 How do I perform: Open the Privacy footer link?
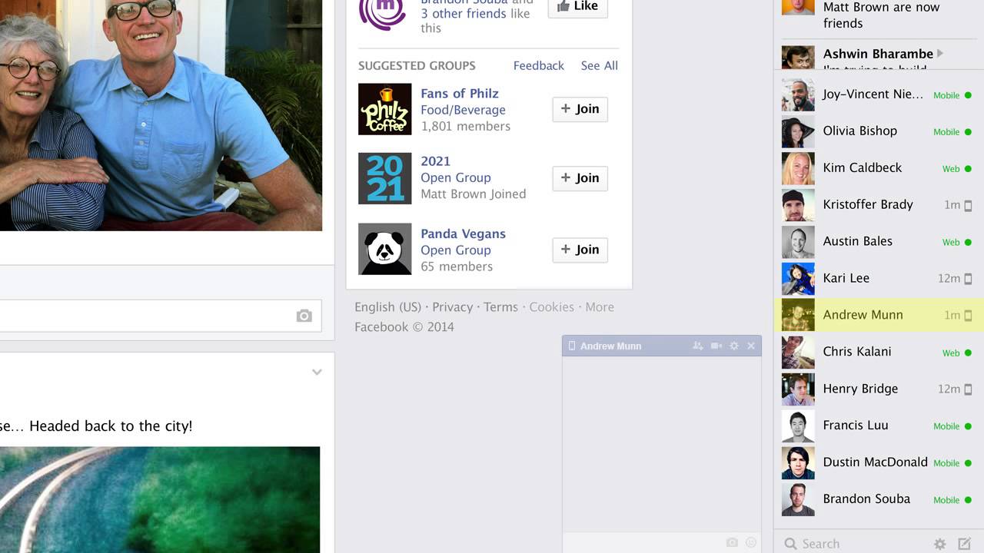point(452,306)
